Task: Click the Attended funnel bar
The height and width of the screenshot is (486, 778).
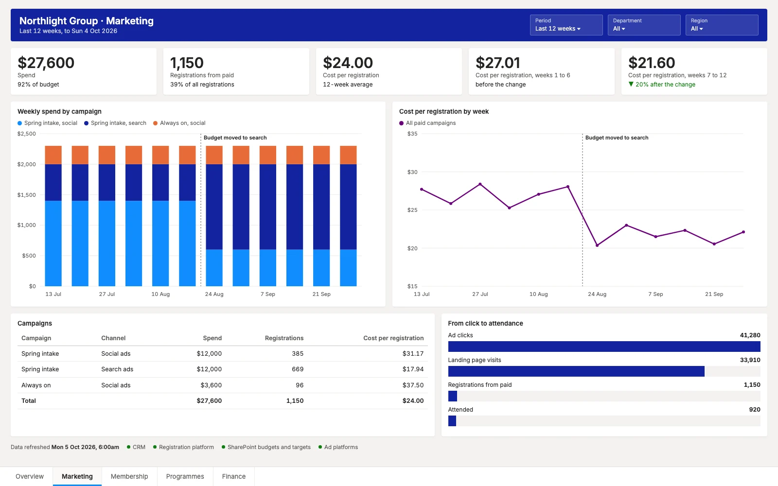Action: tap(452, 421)
